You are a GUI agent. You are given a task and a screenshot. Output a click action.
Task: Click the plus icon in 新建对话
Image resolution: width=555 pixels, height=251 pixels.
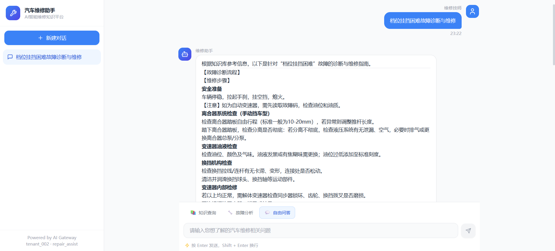[40, 38]
